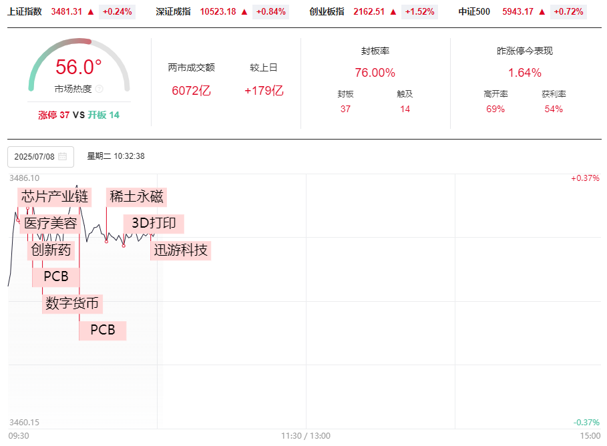Click the up-arrow beside 创业板指 value
The image size is (607, 446).
point(393,12)
